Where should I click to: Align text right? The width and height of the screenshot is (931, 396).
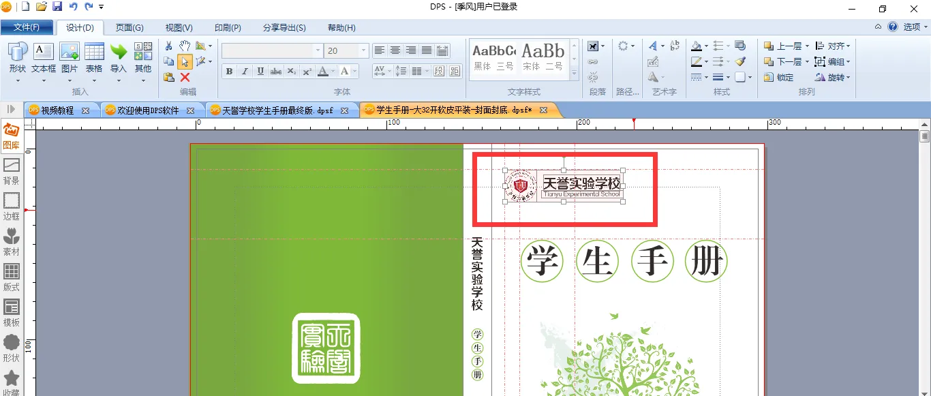[411, 50]
